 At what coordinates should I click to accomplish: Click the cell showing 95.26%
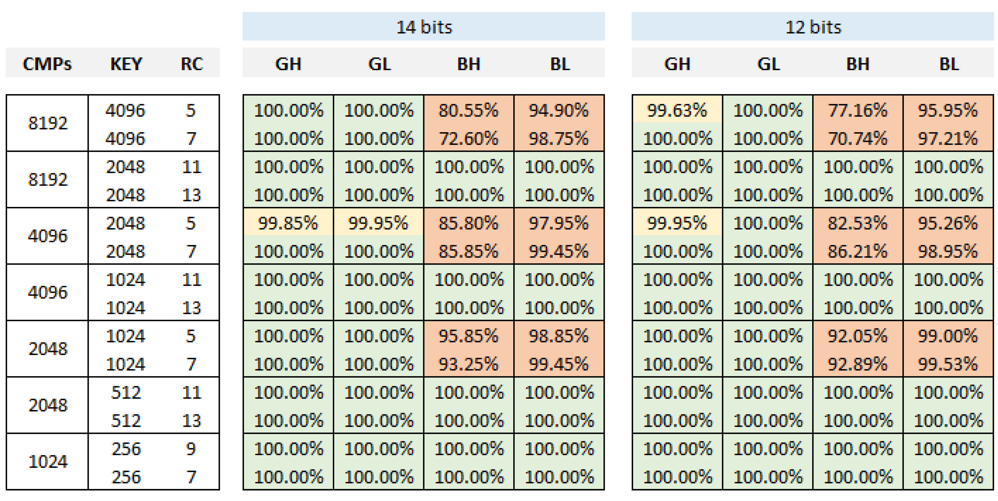pyautogui.click(x=948, y=223)
